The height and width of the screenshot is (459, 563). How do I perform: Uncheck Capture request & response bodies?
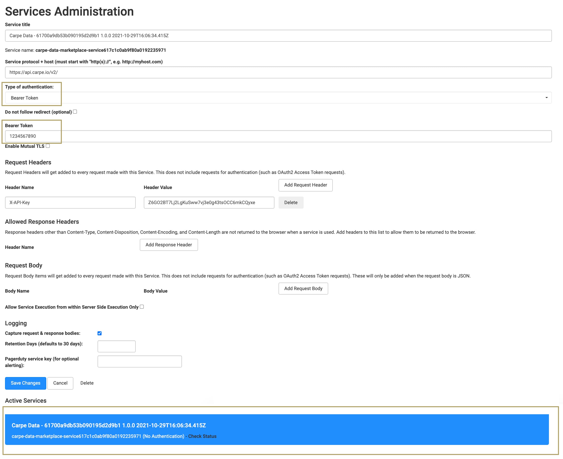click(x=100, y=333)
